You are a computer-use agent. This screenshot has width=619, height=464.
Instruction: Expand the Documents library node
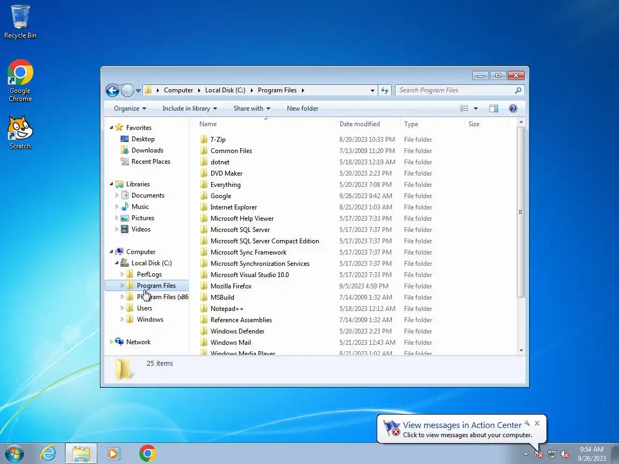(x=117, y=195)
